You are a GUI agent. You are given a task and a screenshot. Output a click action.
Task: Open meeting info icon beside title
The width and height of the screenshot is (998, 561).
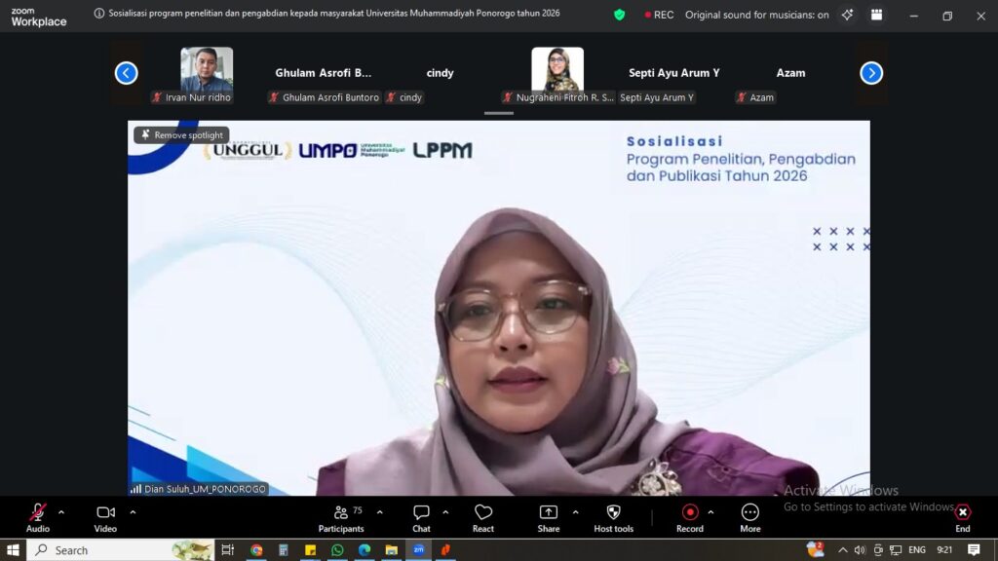pyautogui.click(x=99, y=15)
